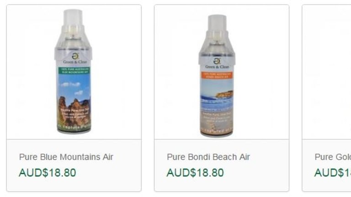
Task: Click the captured text strip on Blue Mountains can
Action: 74,127
